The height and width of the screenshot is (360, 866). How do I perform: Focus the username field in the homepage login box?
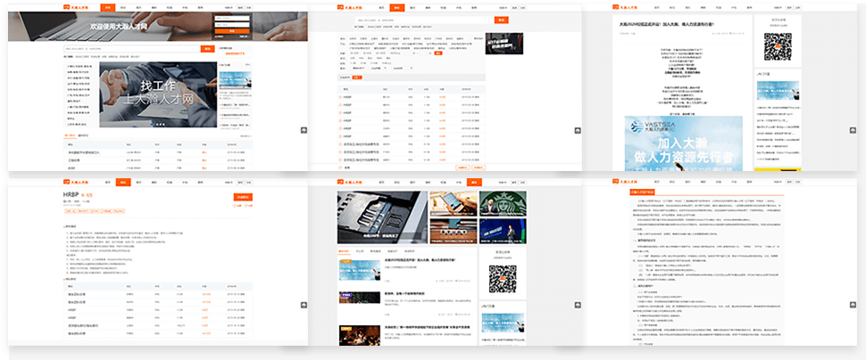coord(232,18)
